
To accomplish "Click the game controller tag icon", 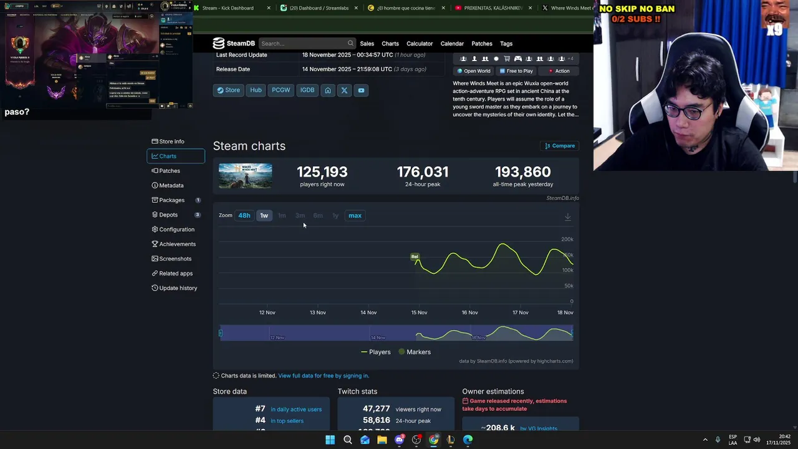I will click(x=517, y=59).
